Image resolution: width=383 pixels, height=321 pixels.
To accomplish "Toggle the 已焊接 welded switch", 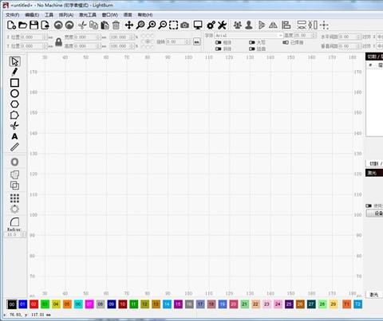I will [x=286, y=42].
